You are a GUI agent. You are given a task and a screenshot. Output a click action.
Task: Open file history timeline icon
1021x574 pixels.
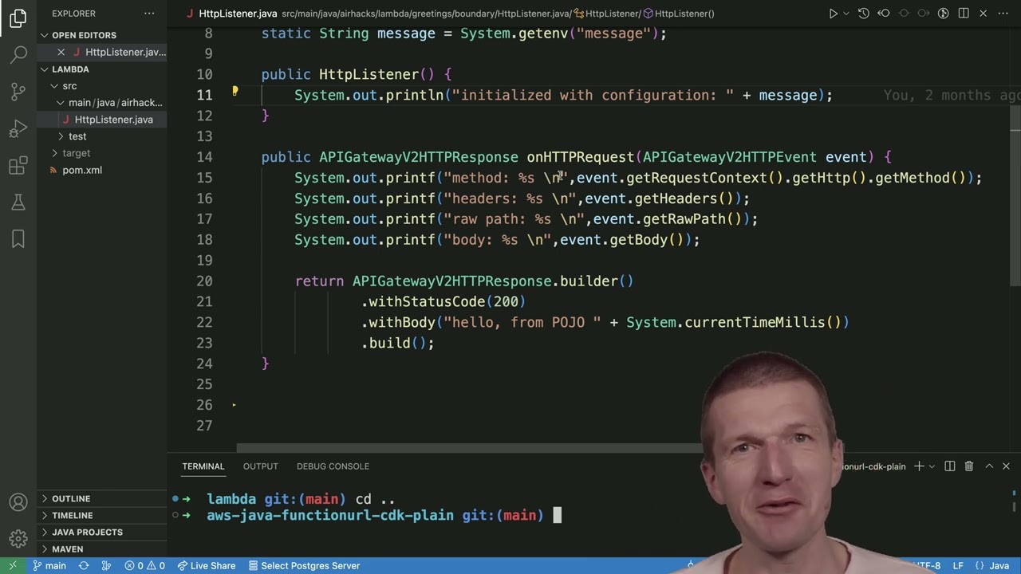(863, 14)
